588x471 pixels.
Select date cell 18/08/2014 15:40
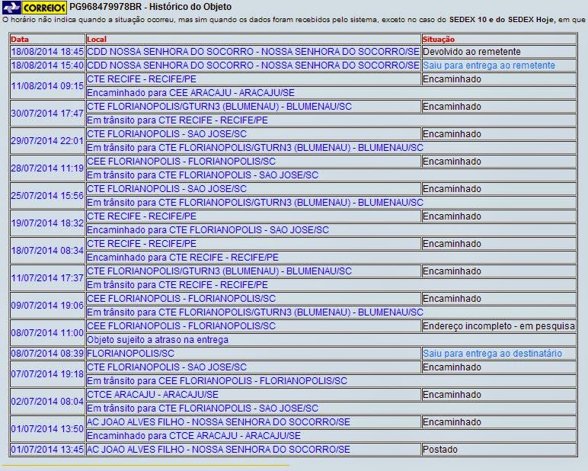47,66
